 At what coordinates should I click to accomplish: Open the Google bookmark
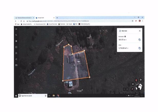coord(69,24)
